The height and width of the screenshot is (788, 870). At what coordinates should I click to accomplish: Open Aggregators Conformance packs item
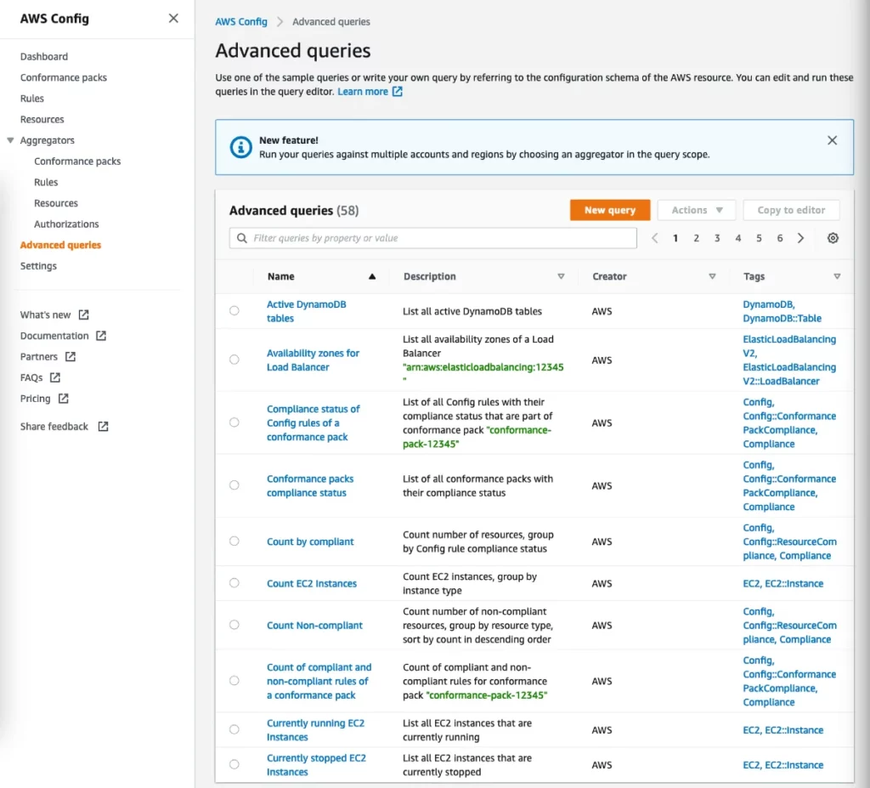pyautogui.click(x=77, y=162)
